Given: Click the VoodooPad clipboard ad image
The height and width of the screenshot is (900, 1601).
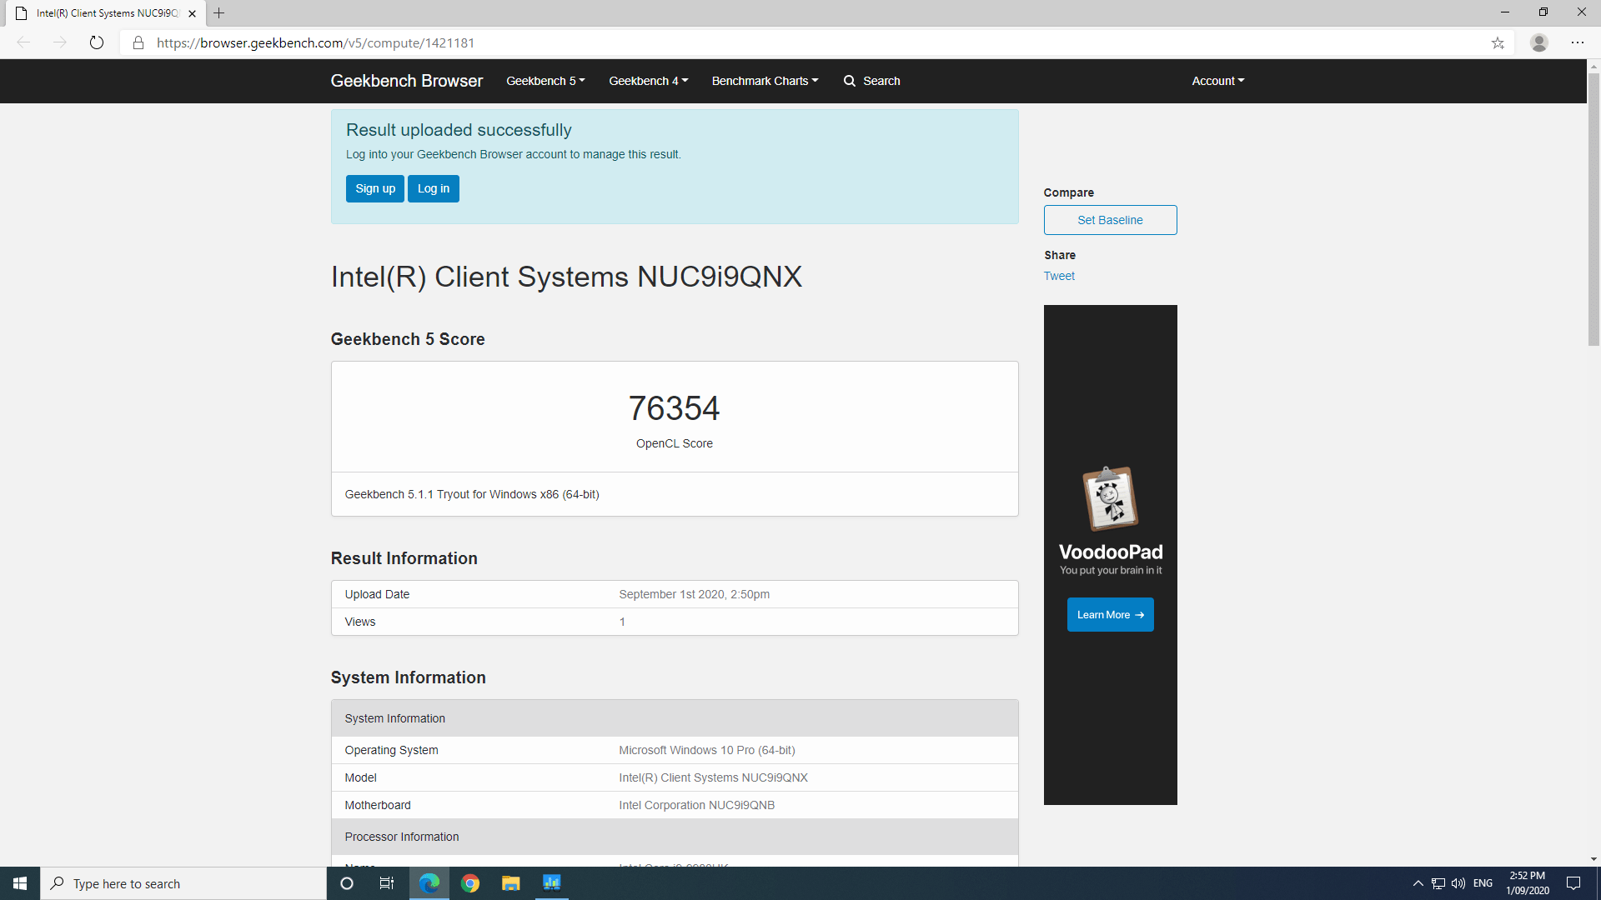Looking at the screenshot, I should tap(1110, 498).
